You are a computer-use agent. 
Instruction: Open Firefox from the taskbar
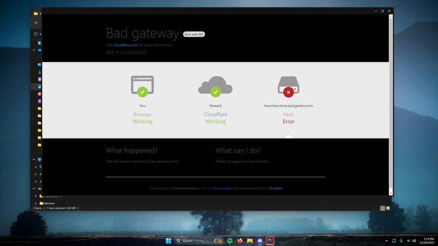pos(240,241)
